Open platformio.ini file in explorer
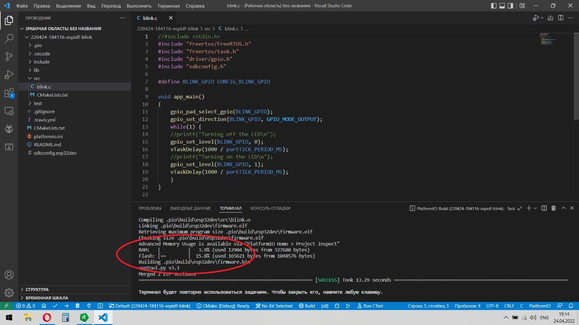Viewport: 579px width, 325px height. [x=48, y=136]
